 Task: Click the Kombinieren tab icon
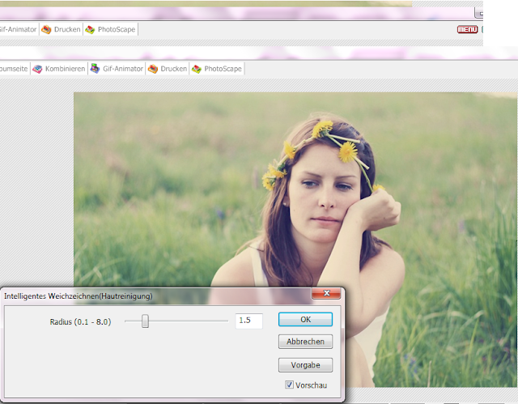37,69
